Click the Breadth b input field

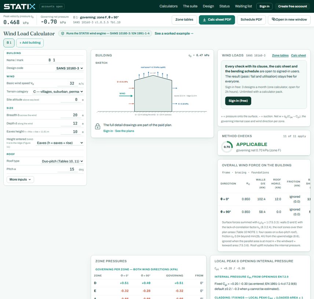click(x=71, y=115)
